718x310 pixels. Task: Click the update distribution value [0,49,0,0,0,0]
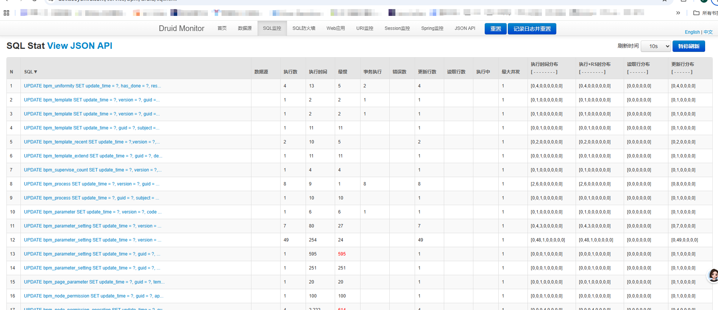[685, 240]
